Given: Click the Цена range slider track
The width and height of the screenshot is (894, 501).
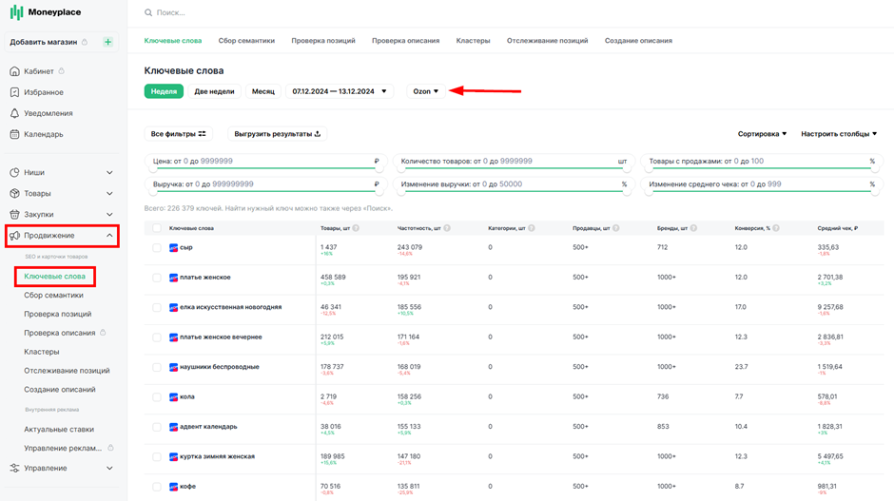Looking at the screenshot, I should point(266,168).
